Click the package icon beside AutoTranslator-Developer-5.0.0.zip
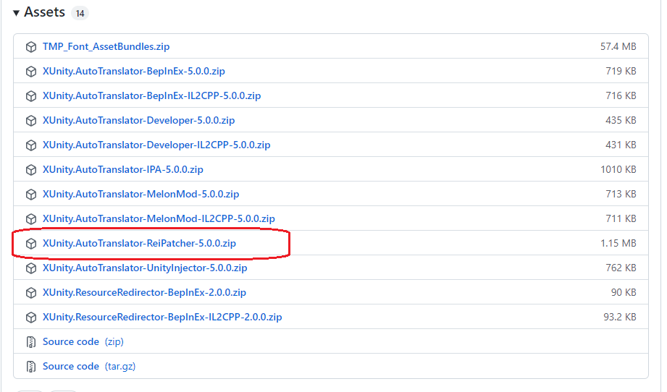Image resolution: width=667 pixels, height=392 pixels. click(x=31, y=121)
